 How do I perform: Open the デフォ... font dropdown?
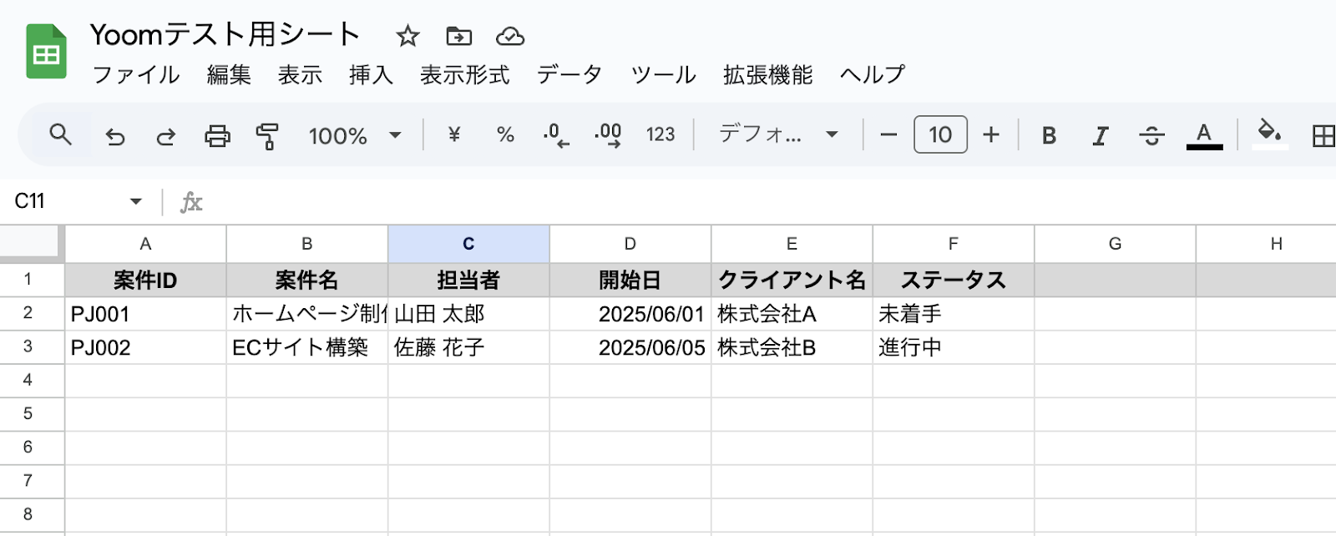tap(778, 134)
